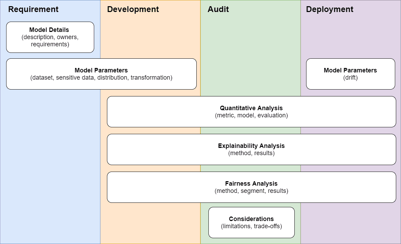Select the Model Details node
The image size is (401, 244).
(x=50, y=37)
